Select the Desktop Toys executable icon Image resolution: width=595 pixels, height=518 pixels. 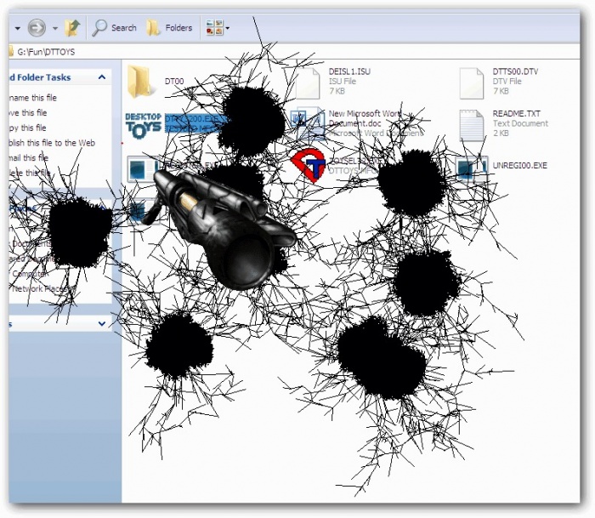tap(143, 125)
